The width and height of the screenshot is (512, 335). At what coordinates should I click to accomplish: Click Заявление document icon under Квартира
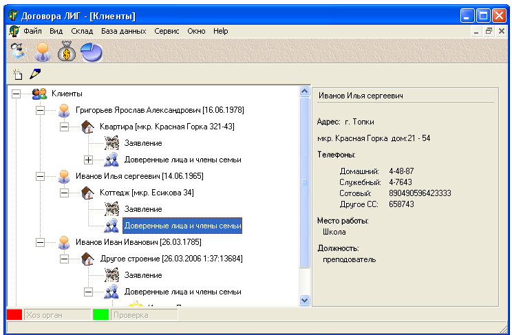point(111,143)
